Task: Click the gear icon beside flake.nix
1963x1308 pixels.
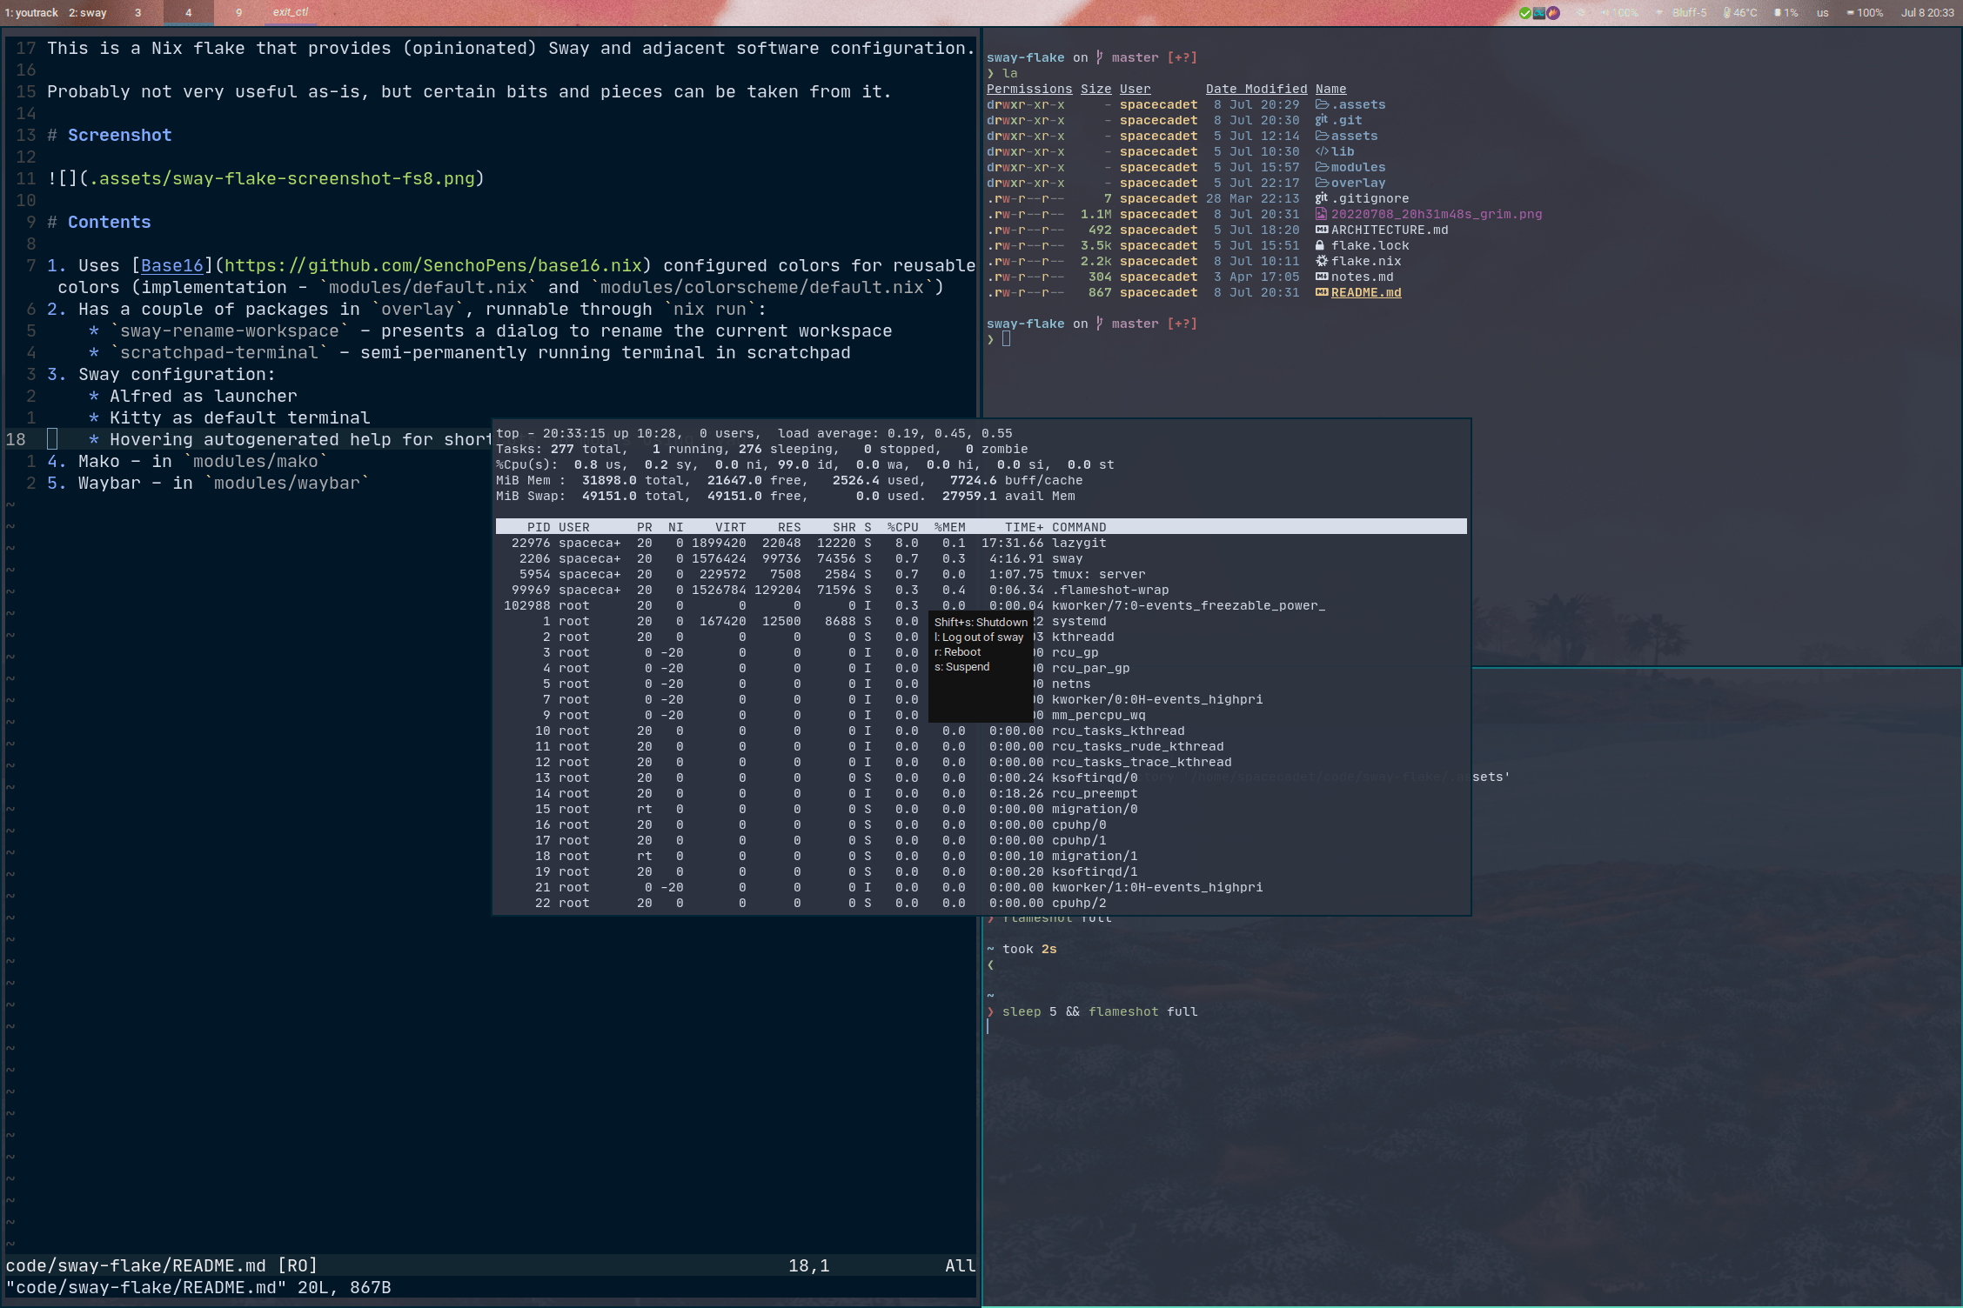Action: pos(1322,261)
